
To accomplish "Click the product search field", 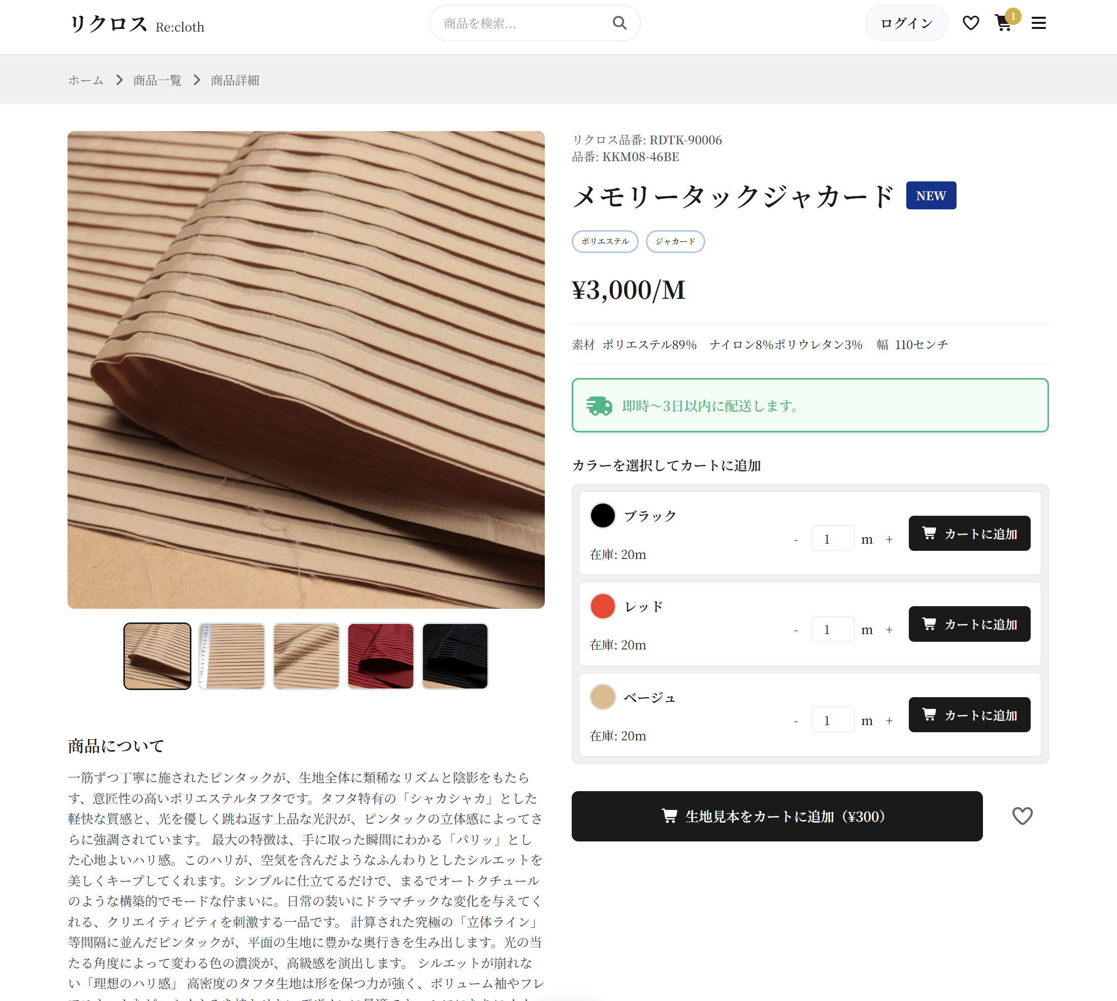I will (x=522, y=23).
